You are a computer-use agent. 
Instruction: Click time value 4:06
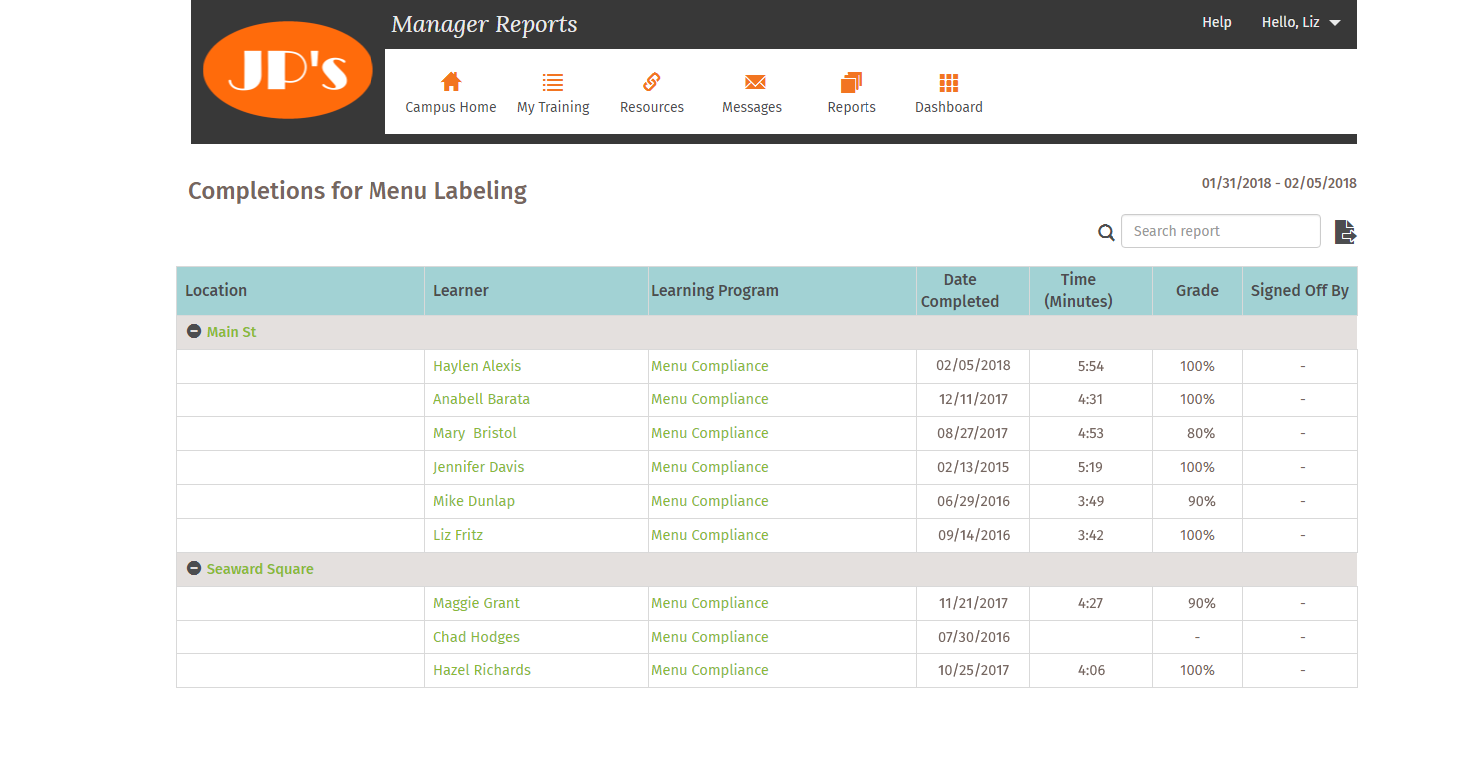click(1091, 670)
